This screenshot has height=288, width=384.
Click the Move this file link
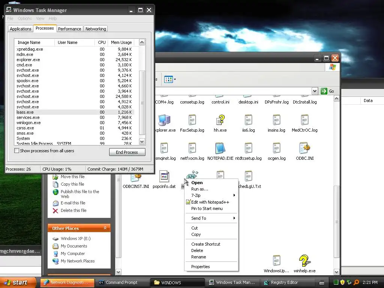[x=72, y=177]
